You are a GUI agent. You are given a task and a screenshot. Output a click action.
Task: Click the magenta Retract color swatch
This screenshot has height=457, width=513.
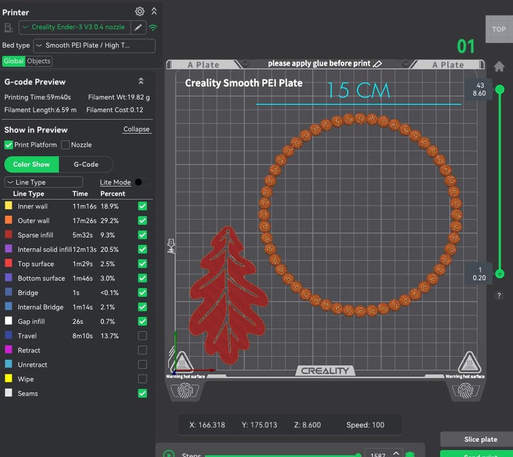click(8, 349)
